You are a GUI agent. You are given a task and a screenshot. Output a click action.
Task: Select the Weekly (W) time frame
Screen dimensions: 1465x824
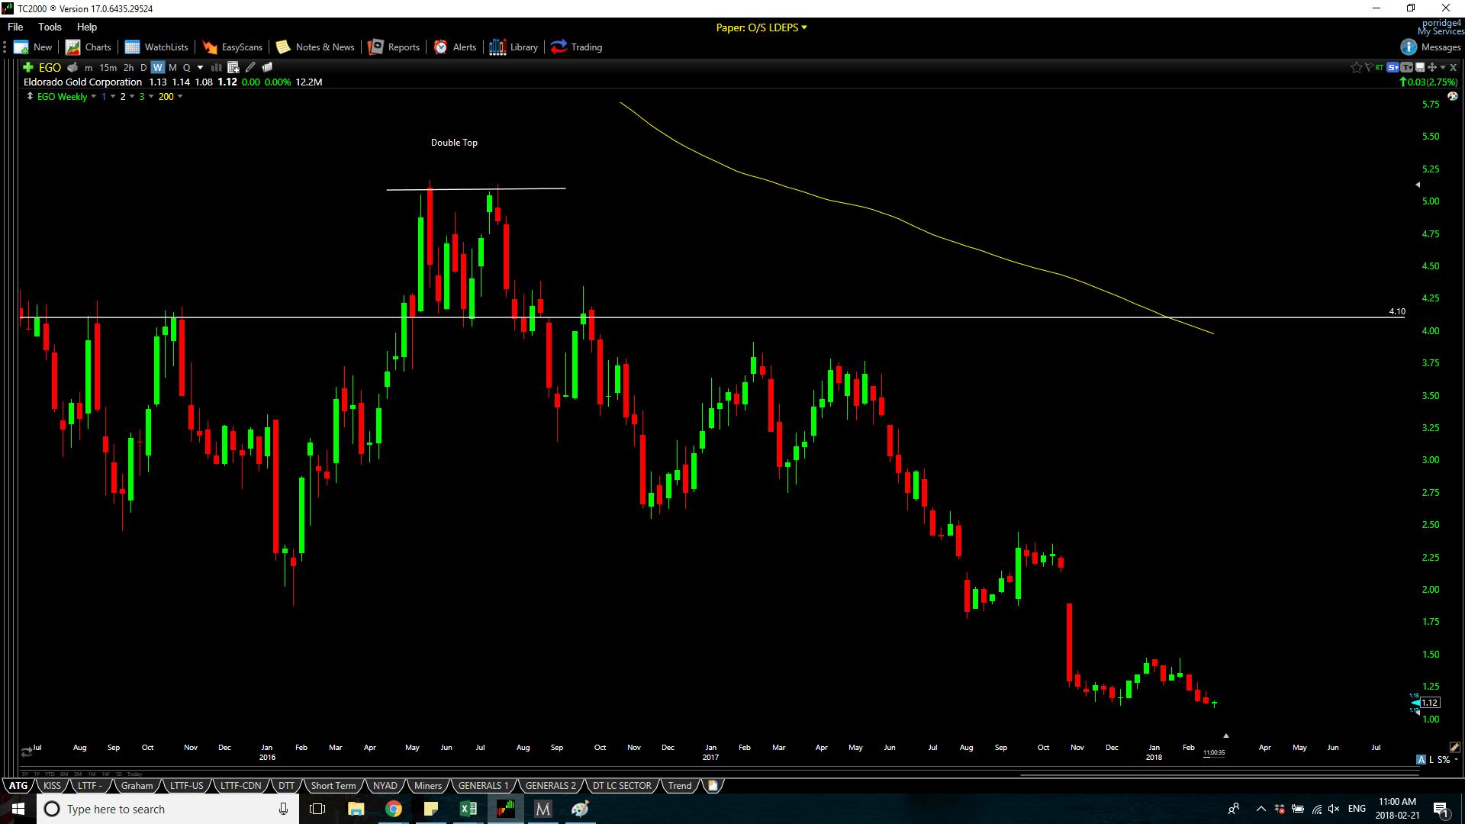[x=158, y=67]
